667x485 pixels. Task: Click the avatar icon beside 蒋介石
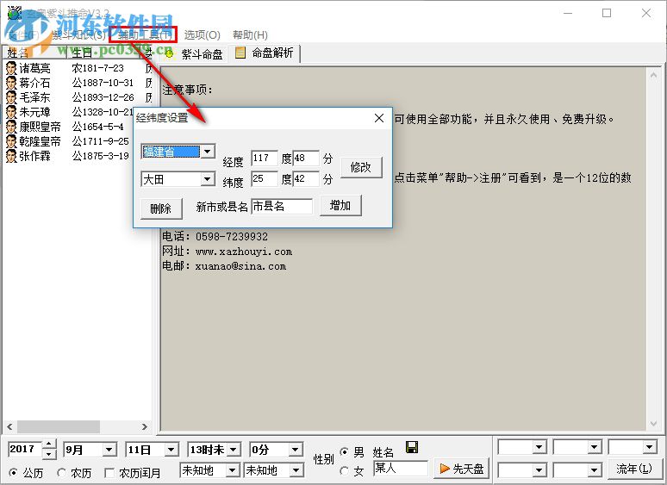pyautogui.click(x=11, y=83)
